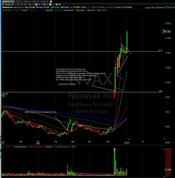Screen dimensions: 175x178
Task: Open the comparison/log chart icon in toolbar
Action: [x=45, y=4]
